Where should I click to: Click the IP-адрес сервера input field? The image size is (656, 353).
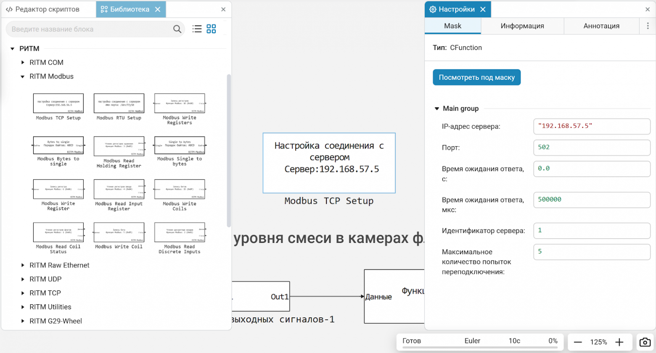point(591,126)
